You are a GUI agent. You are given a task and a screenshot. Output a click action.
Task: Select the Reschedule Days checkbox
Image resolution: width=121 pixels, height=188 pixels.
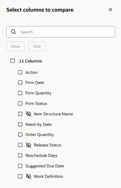[20, 155]
